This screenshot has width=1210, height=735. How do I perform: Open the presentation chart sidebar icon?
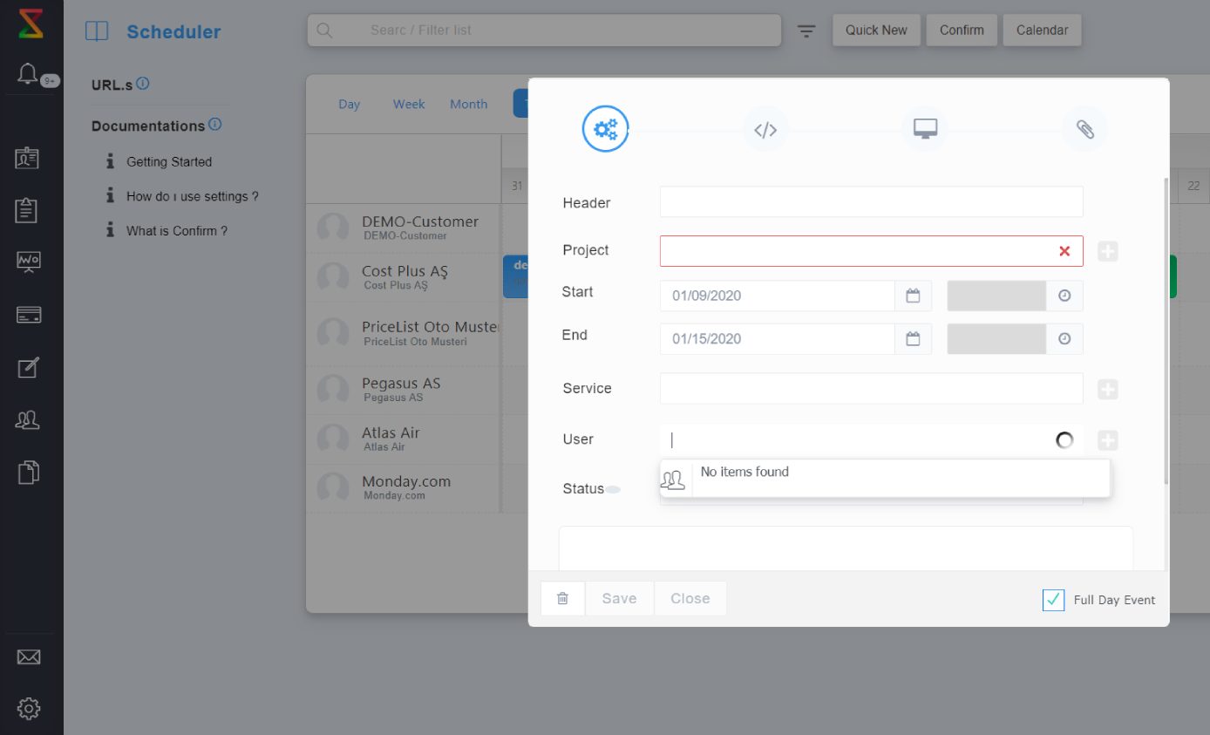coord(28,262)
